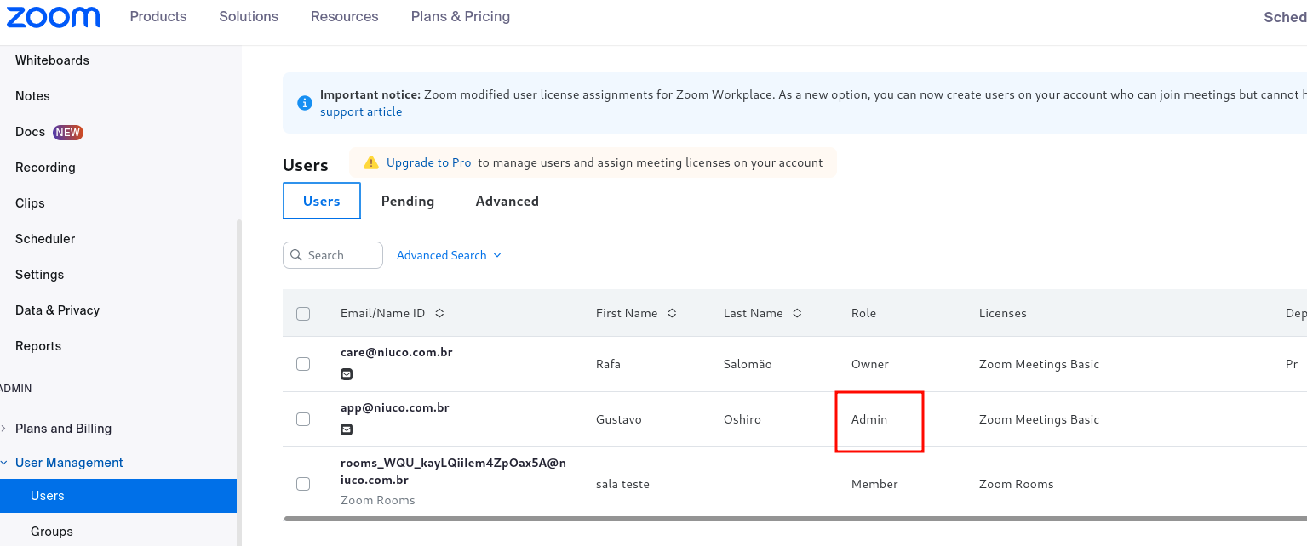This screenshot has width=1307, height=546.
Task: Click last name Oshiro
Action: [742, 419]
